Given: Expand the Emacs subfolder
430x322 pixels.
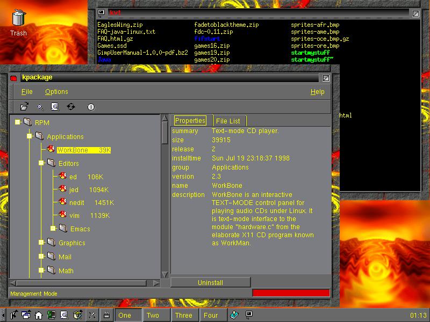Looking at the screenshot, I should click(53, 229).
